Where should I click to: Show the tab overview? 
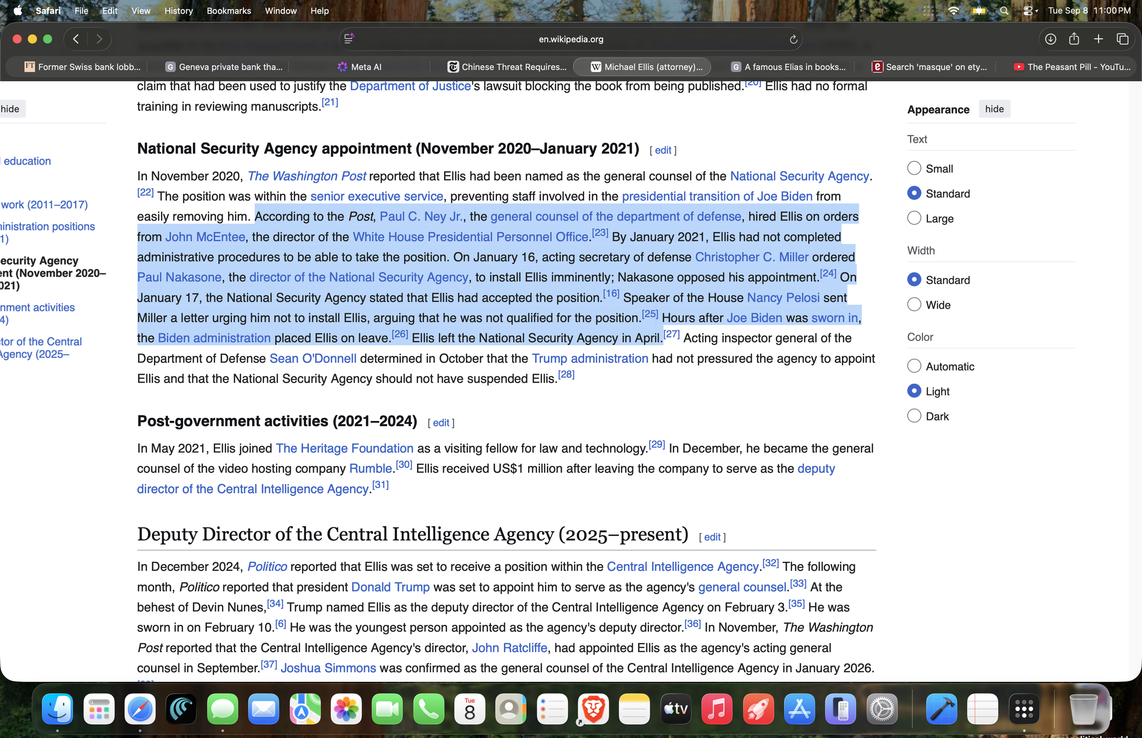click(x=1122, y=39)
